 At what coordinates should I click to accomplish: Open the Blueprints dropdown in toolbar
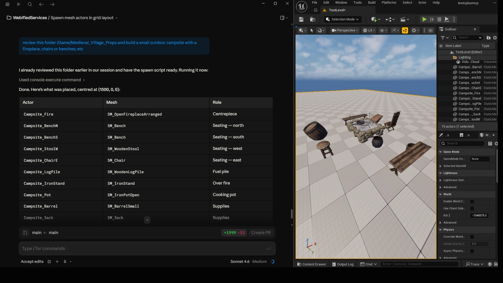pyautogui.click(x=390, y=19)
